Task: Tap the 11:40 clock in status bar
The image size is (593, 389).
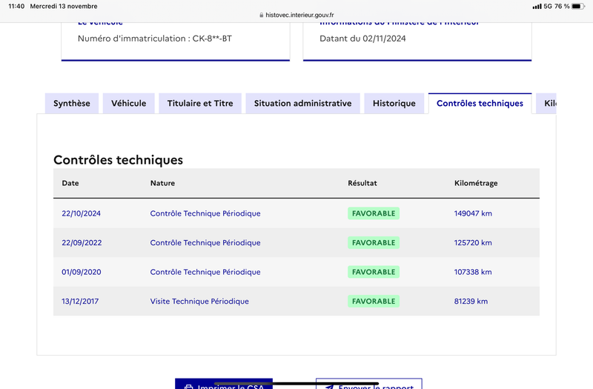Action: 16,6
